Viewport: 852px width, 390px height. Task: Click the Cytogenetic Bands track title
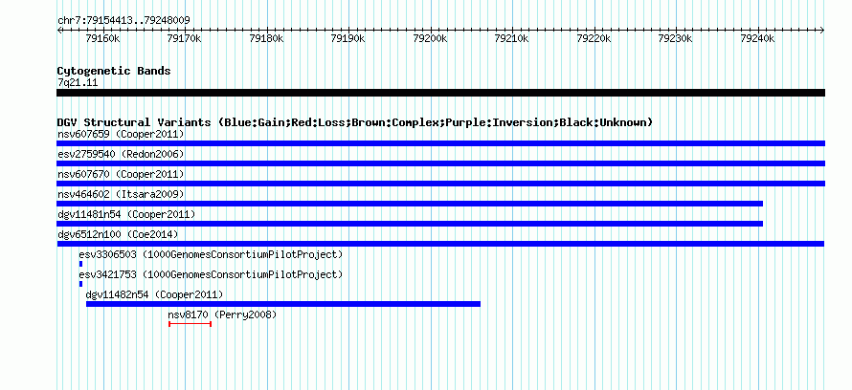pos(114,71)
